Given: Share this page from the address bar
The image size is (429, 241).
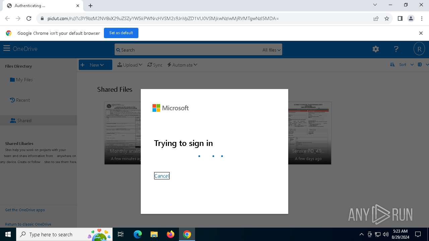Looking at the screenshot, I should tap(376, 18).
